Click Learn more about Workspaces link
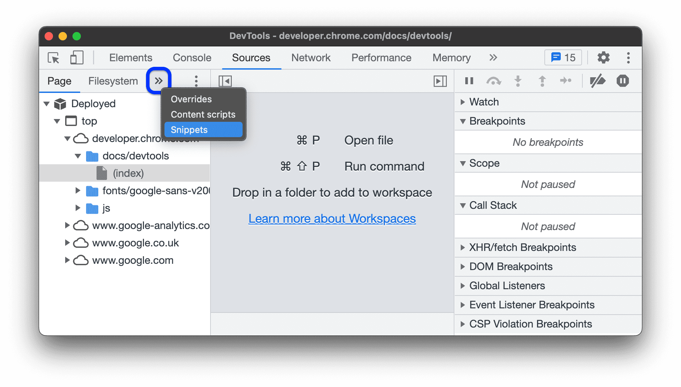681x387 pixels. tap(332, 218)
